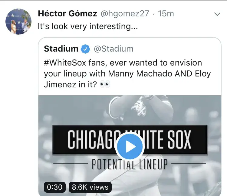227x196 pixels.
Task: Click the 8.6K views label
Action: coord(90,187)
